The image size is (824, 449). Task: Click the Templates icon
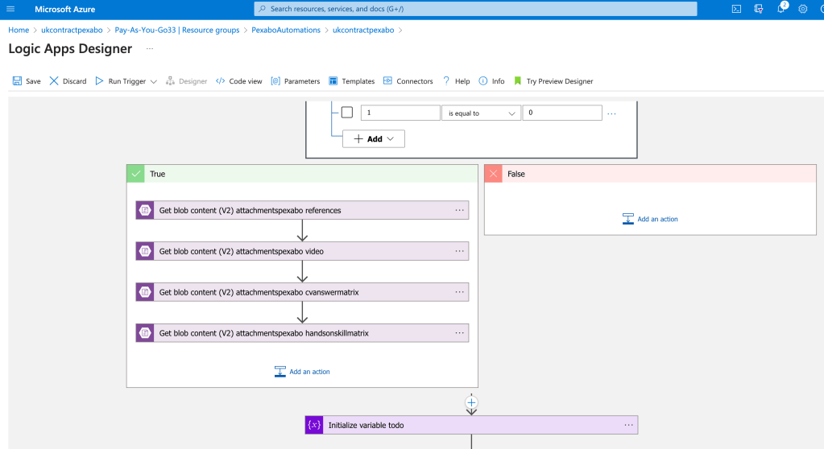(x=333, y=81)
